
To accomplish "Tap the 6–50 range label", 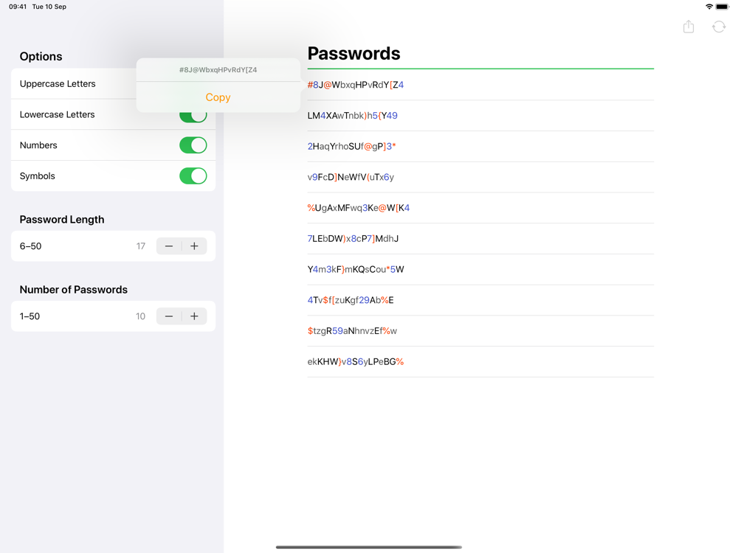I will [30, 246].
